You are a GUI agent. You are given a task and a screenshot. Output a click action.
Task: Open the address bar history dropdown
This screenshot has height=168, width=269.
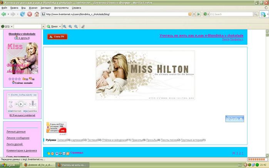(x=194, y=14)
